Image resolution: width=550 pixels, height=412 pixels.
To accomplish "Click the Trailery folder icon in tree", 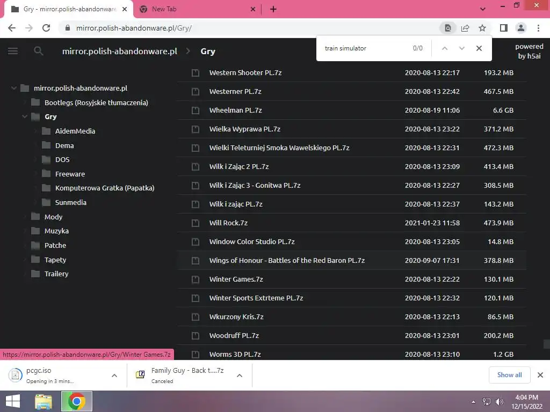I will coord(35,274).
